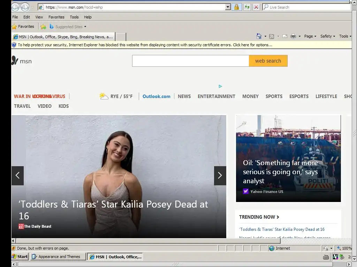Expand the Home button dropdown arrow
This screenshot has height=267, width=357.
point(265,36)
